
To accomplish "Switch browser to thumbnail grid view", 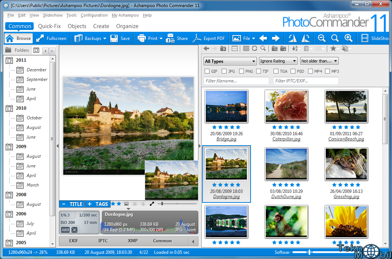I will pos(246,48).
